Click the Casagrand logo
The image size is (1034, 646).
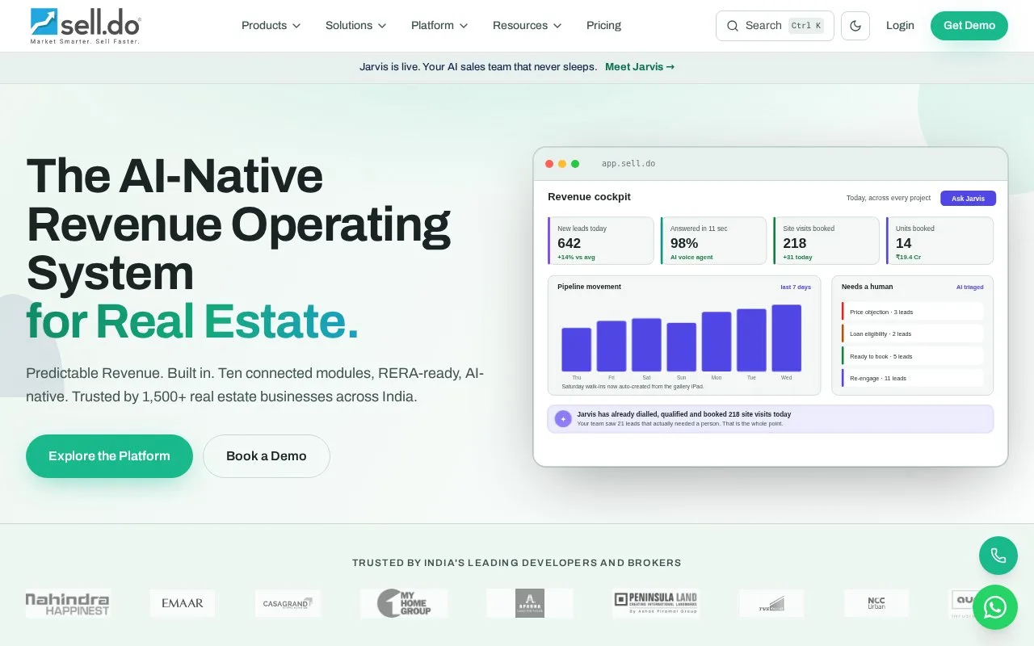point(288,603)
